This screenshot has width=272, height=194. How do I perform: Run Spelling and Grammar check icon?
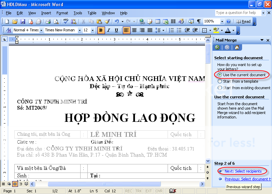(x=66, y=21)
